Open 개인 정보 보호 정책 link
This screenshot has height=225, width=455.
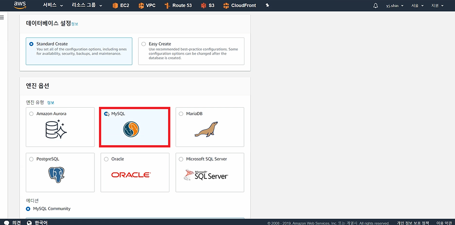[413, 223]
